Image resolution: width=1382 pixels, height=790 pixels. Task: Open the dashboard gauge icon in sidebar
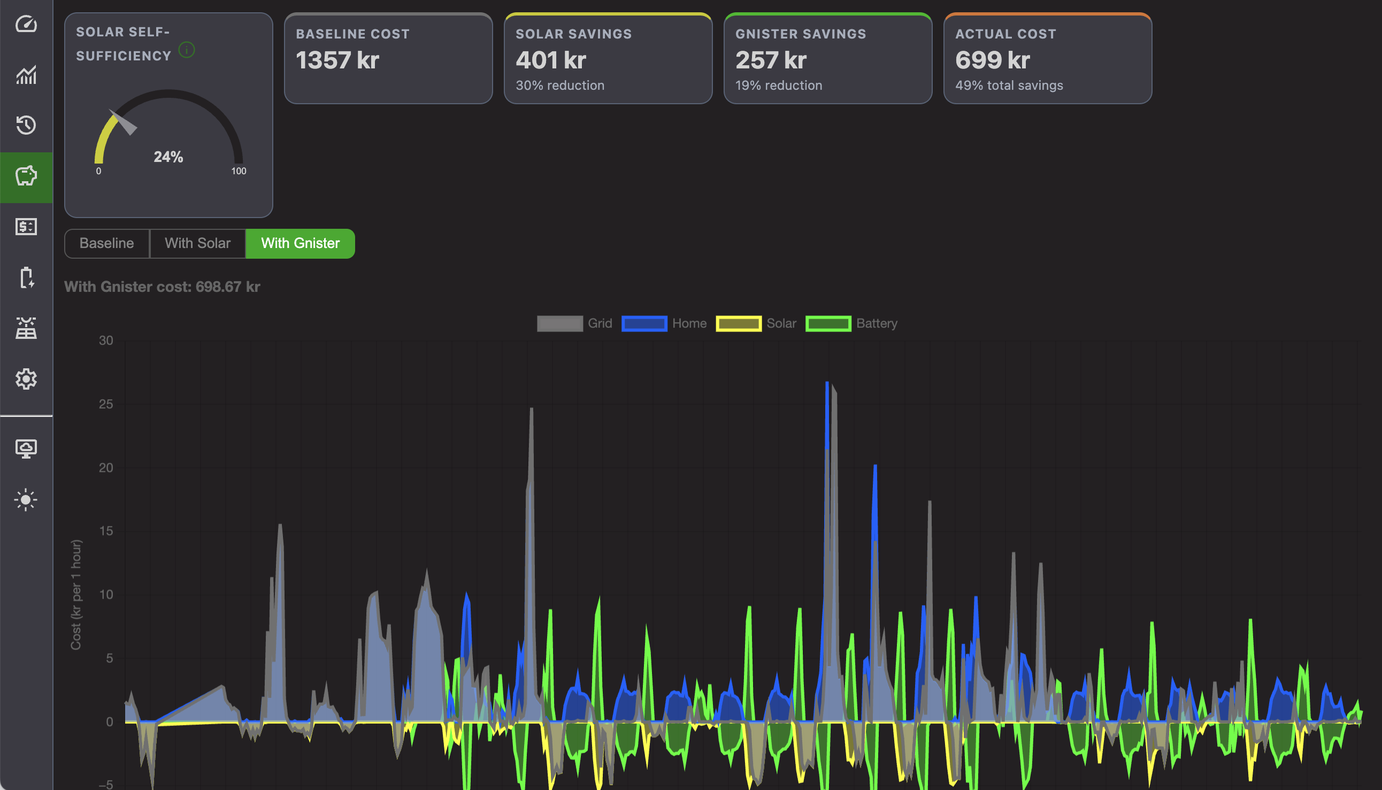pos(26,25)
